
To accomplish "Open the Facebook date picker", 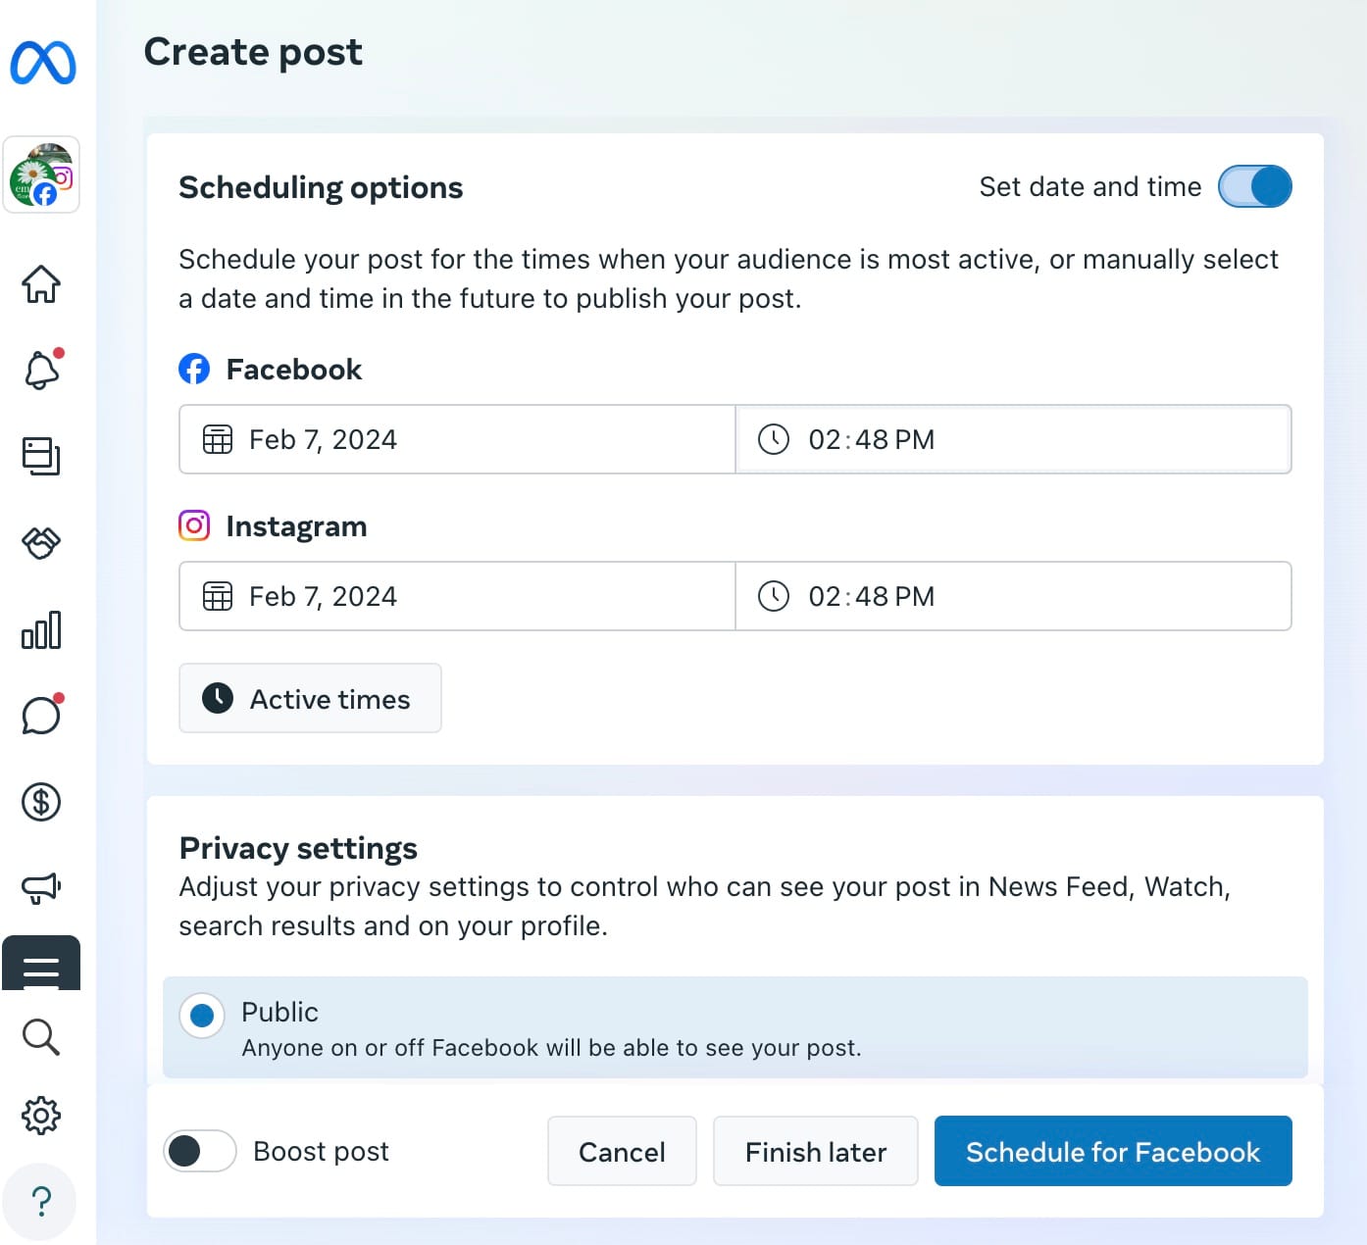I will [456, 439].
